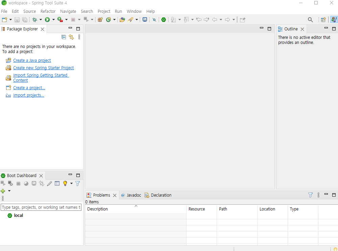Click the Next Annotation toolbar icon
The image size is (338, 251).
[x=173, y=20]
